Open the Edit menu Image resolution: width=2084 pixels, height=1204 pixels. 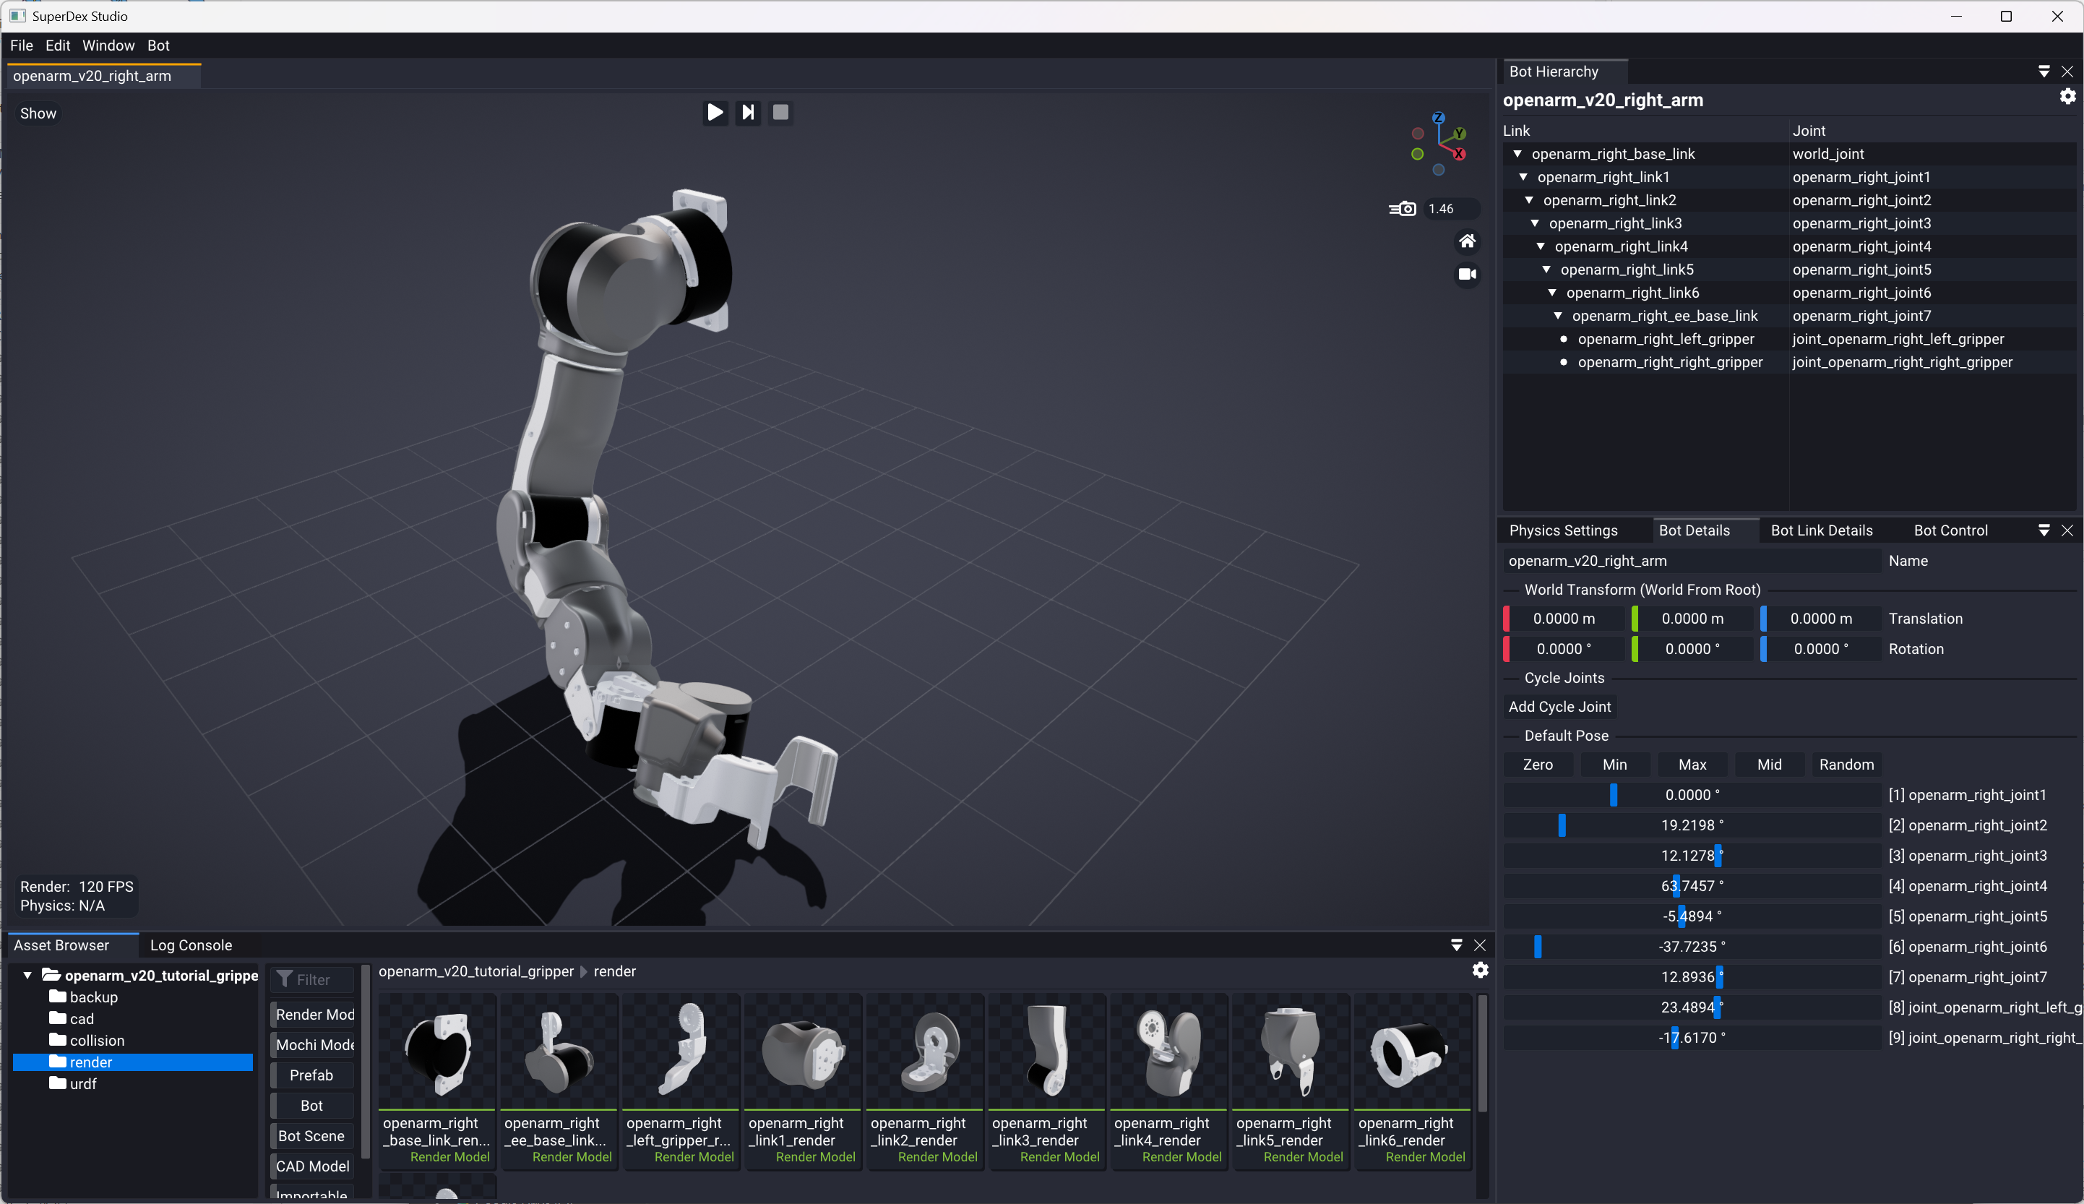pyautogui.click(x=58, y=46)
